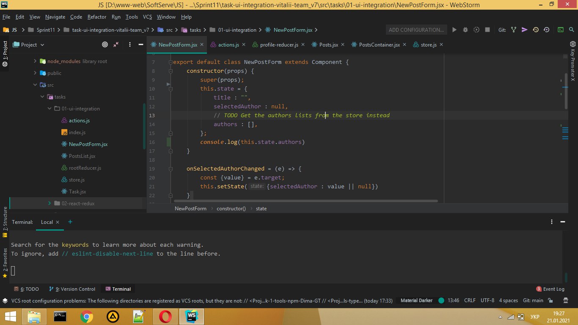
Task: Click Search Everywhere magnifier icon
Action: point(571,30)
